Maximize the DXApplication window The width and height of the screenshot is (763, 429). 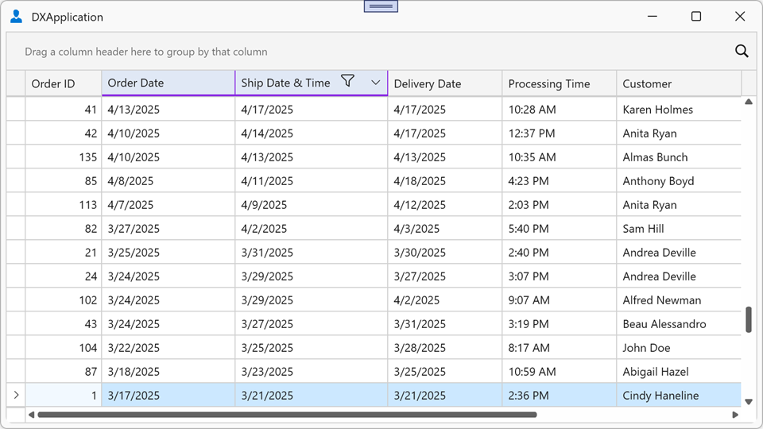696,17
